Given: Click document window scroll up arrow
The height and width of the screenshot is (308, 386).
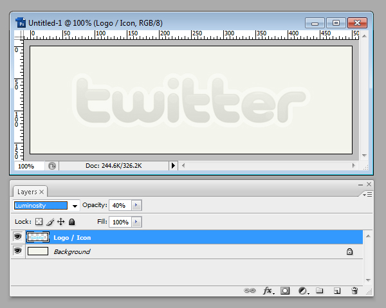Looking at the screenshot, I should [365, 36].
